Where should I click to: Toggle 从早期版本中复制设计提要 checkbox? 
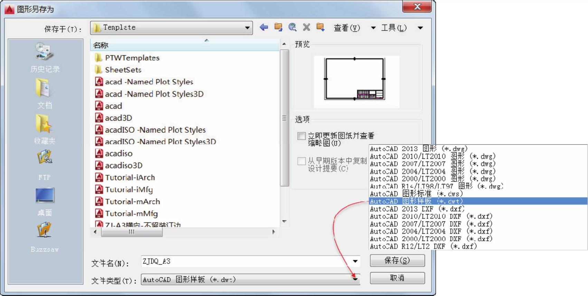pos(302,161)
